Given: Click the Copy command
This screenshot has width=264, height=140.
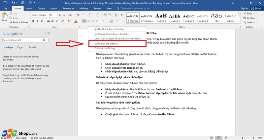Looking at the screenshot, I should 14,18.
